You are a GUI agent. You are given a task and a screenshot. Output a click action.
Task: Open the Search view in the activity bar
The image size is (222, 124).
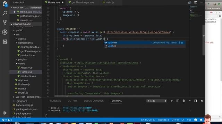point(5,13)
